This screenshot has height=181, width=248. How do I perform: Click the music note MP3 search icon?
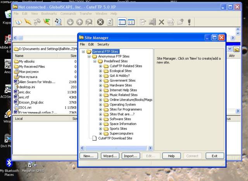[x=58, y=22]
